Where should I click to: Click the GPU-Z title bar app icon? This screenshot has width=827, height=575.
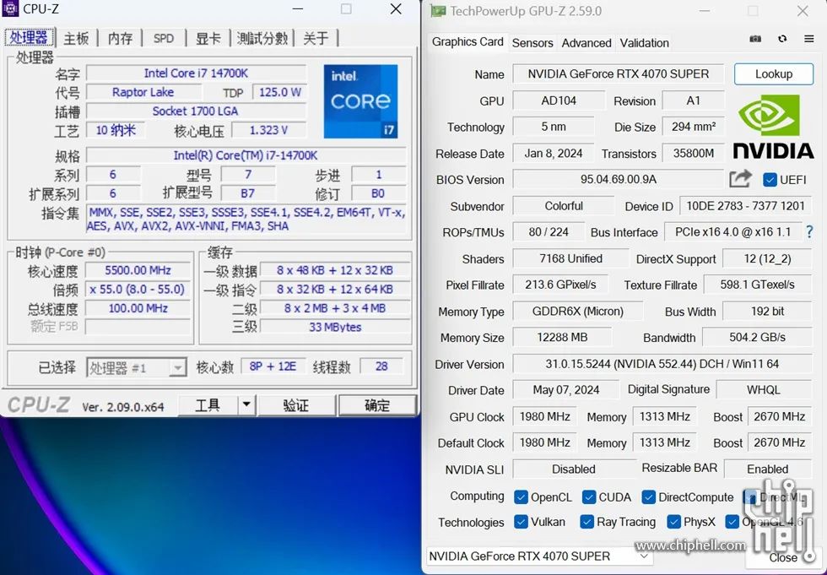pos(438,10)
